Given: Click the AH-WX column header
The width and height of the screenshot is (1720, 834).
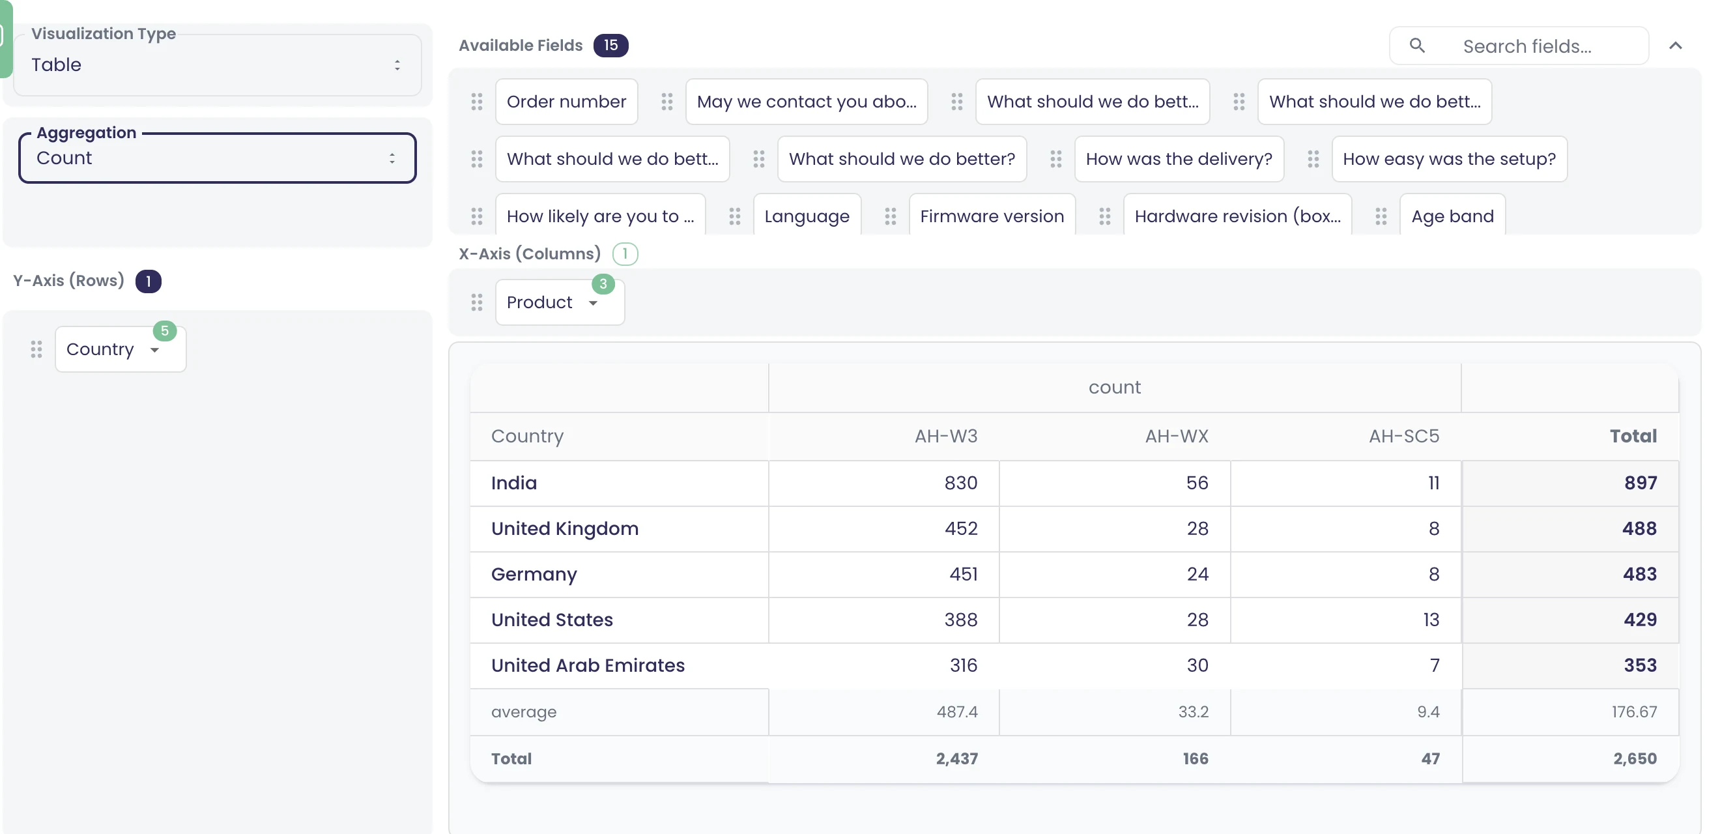Looking at the screenshot, I should (1177, 436).
